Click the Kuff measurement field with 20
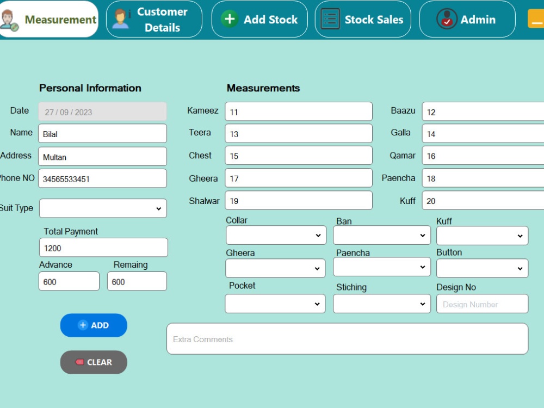The height and width of the screenshot is (408, 544). click(x=483, y=200)
